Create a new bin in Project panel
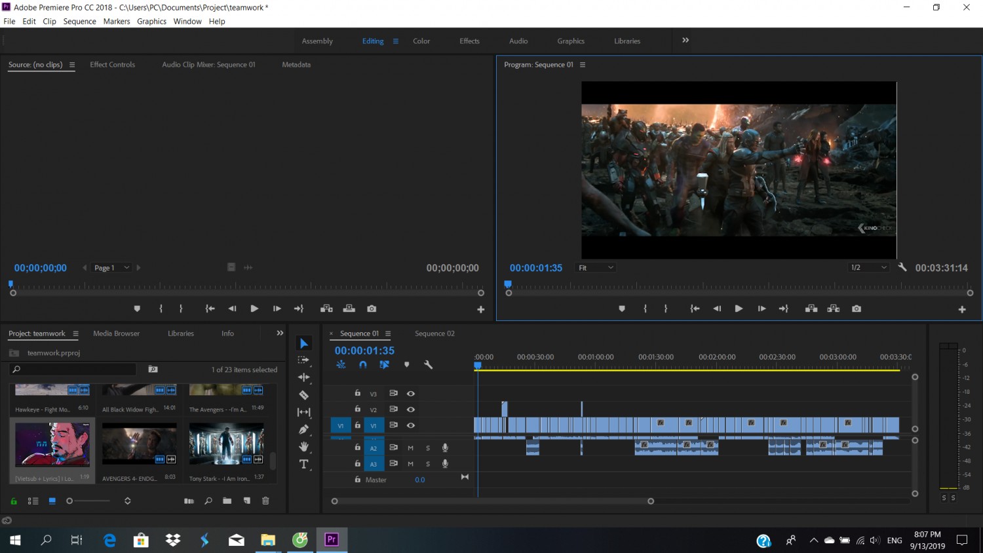 (227, 501)
